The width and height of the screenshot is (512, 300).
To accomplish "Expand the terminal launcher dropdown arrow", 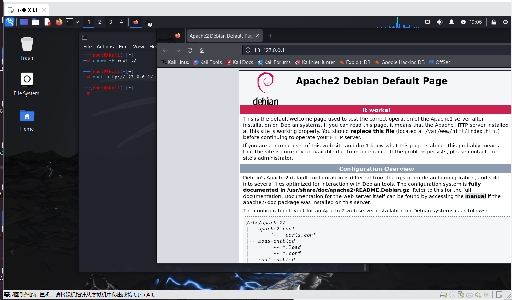I will pyautogui.click(x=77, y=22).
